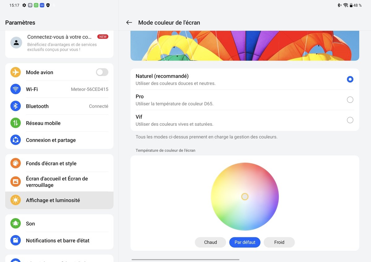Tap the colorful parachute preview image

coord(245,46)
